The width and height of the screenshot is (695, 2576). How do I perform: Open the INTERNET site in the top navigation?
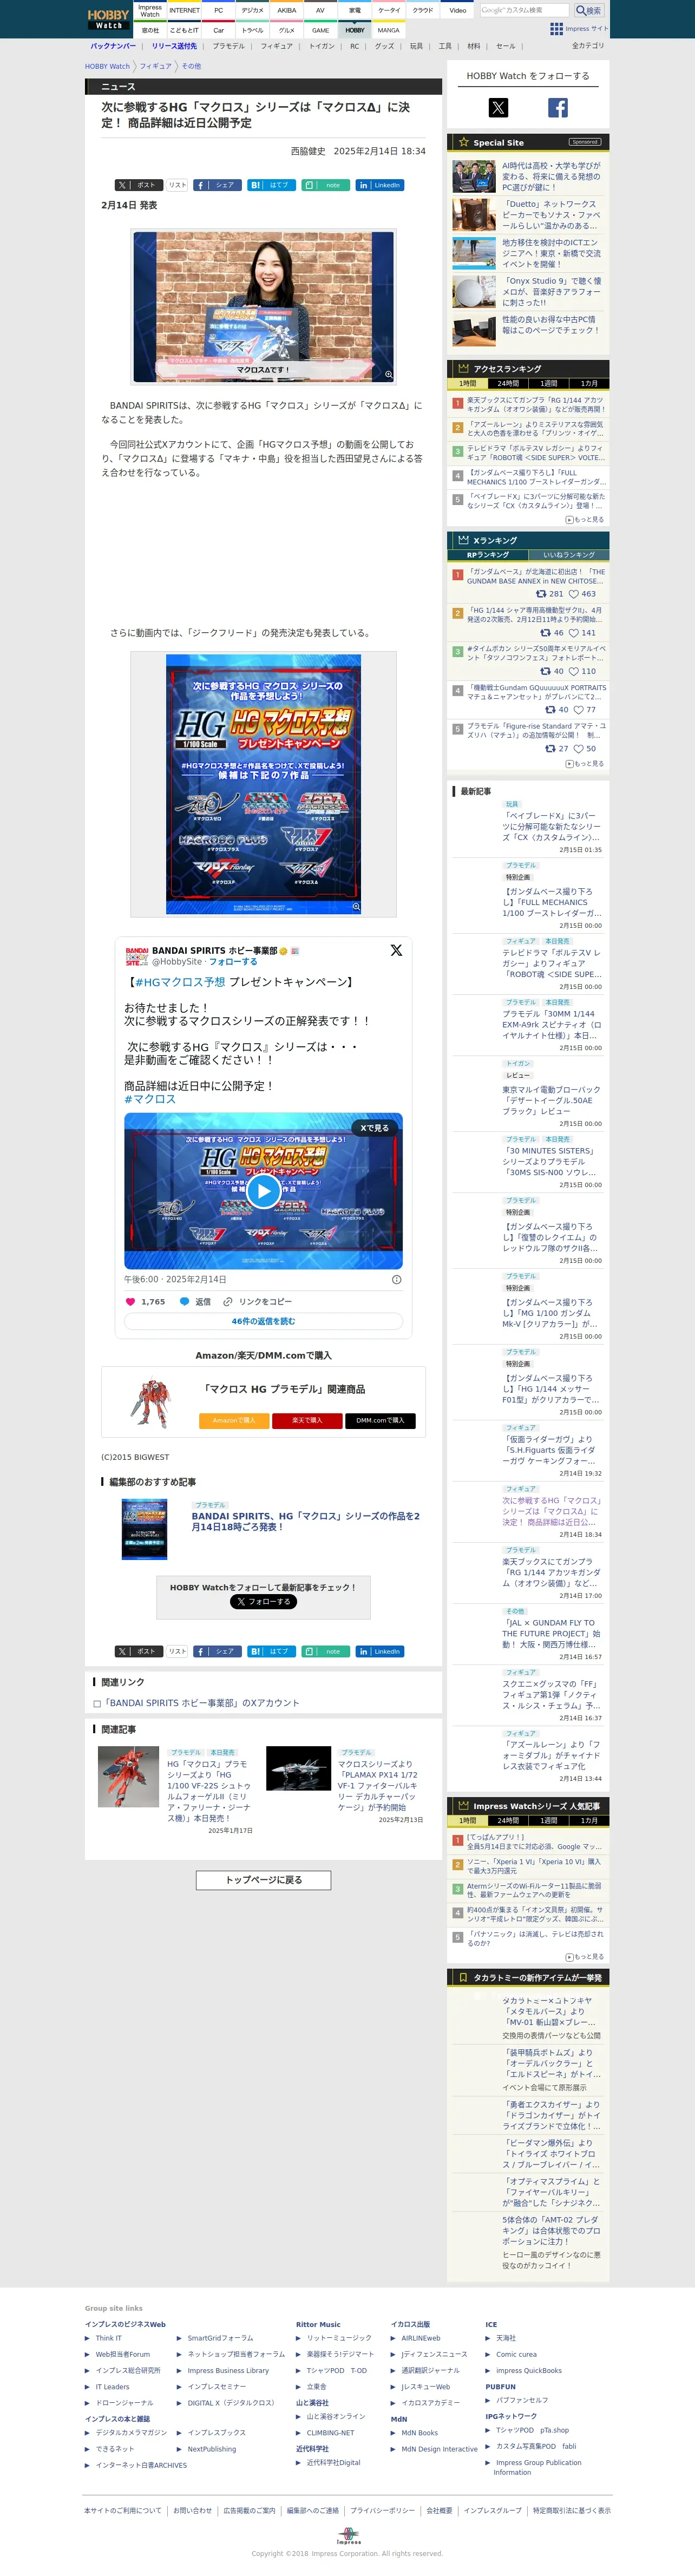coord(184,10)
